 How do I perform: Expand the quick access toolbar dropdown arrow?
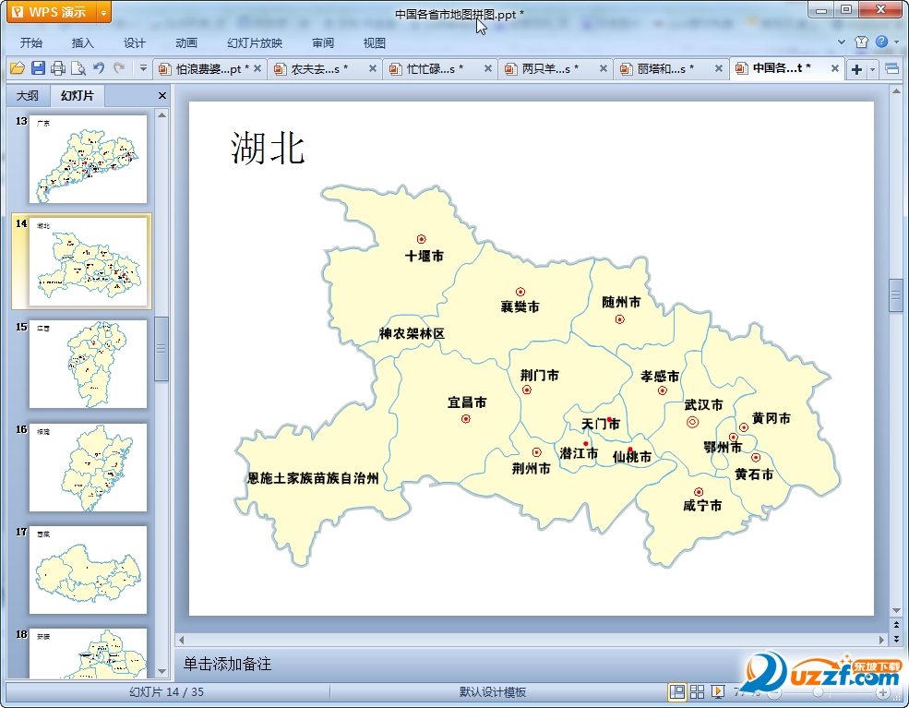[x=143, y=68]
